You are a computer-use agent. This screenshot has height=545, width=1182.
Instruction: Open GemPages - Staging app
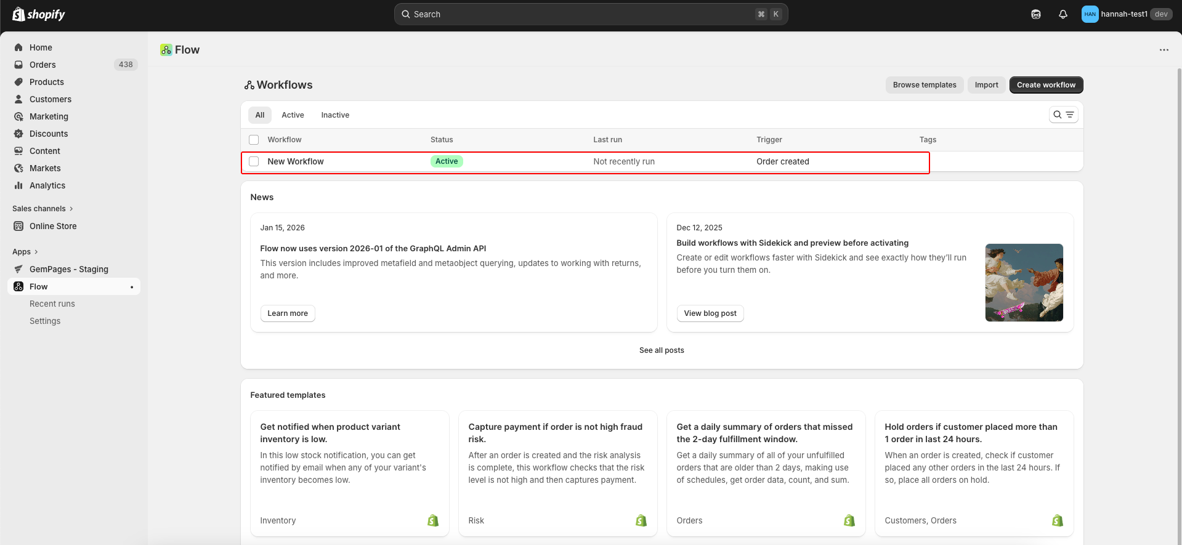[68, 269]
